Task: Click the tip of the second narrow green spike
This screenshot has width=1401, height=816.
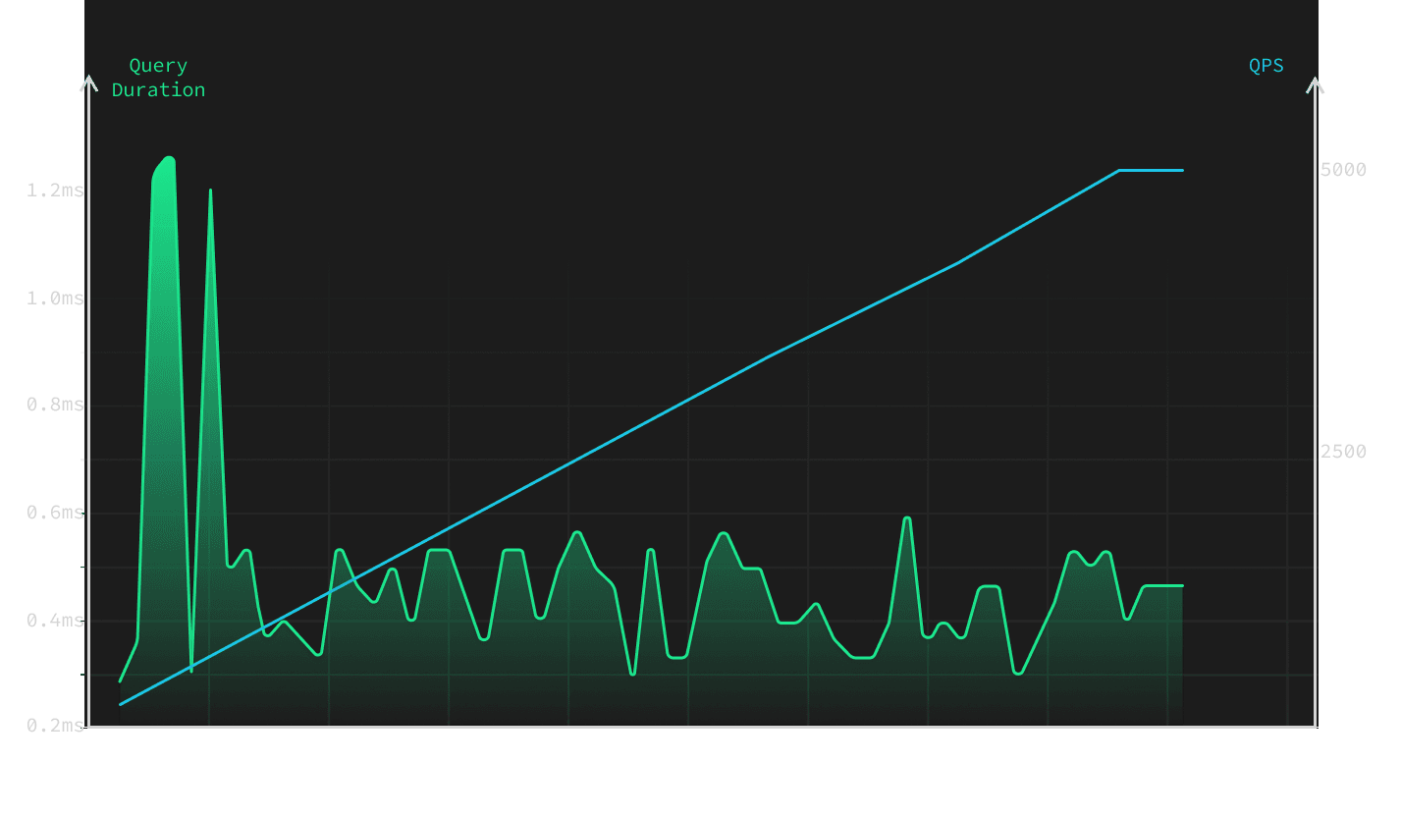Action: point(210,191)
